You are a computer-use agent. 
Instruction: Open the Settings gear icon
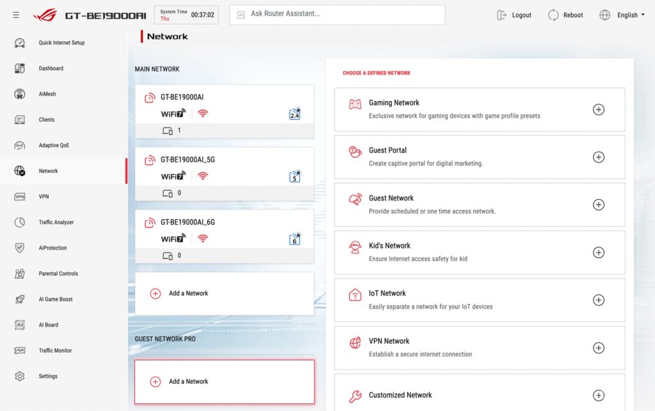pos(20,376)
